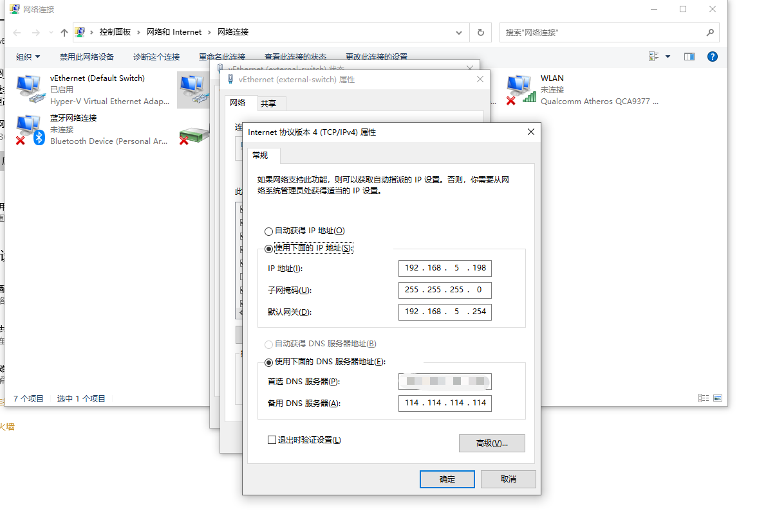Viewport: 757px width, 514px height.
Task: Click Change settings of this connection
Action: [x=377, y=57]
